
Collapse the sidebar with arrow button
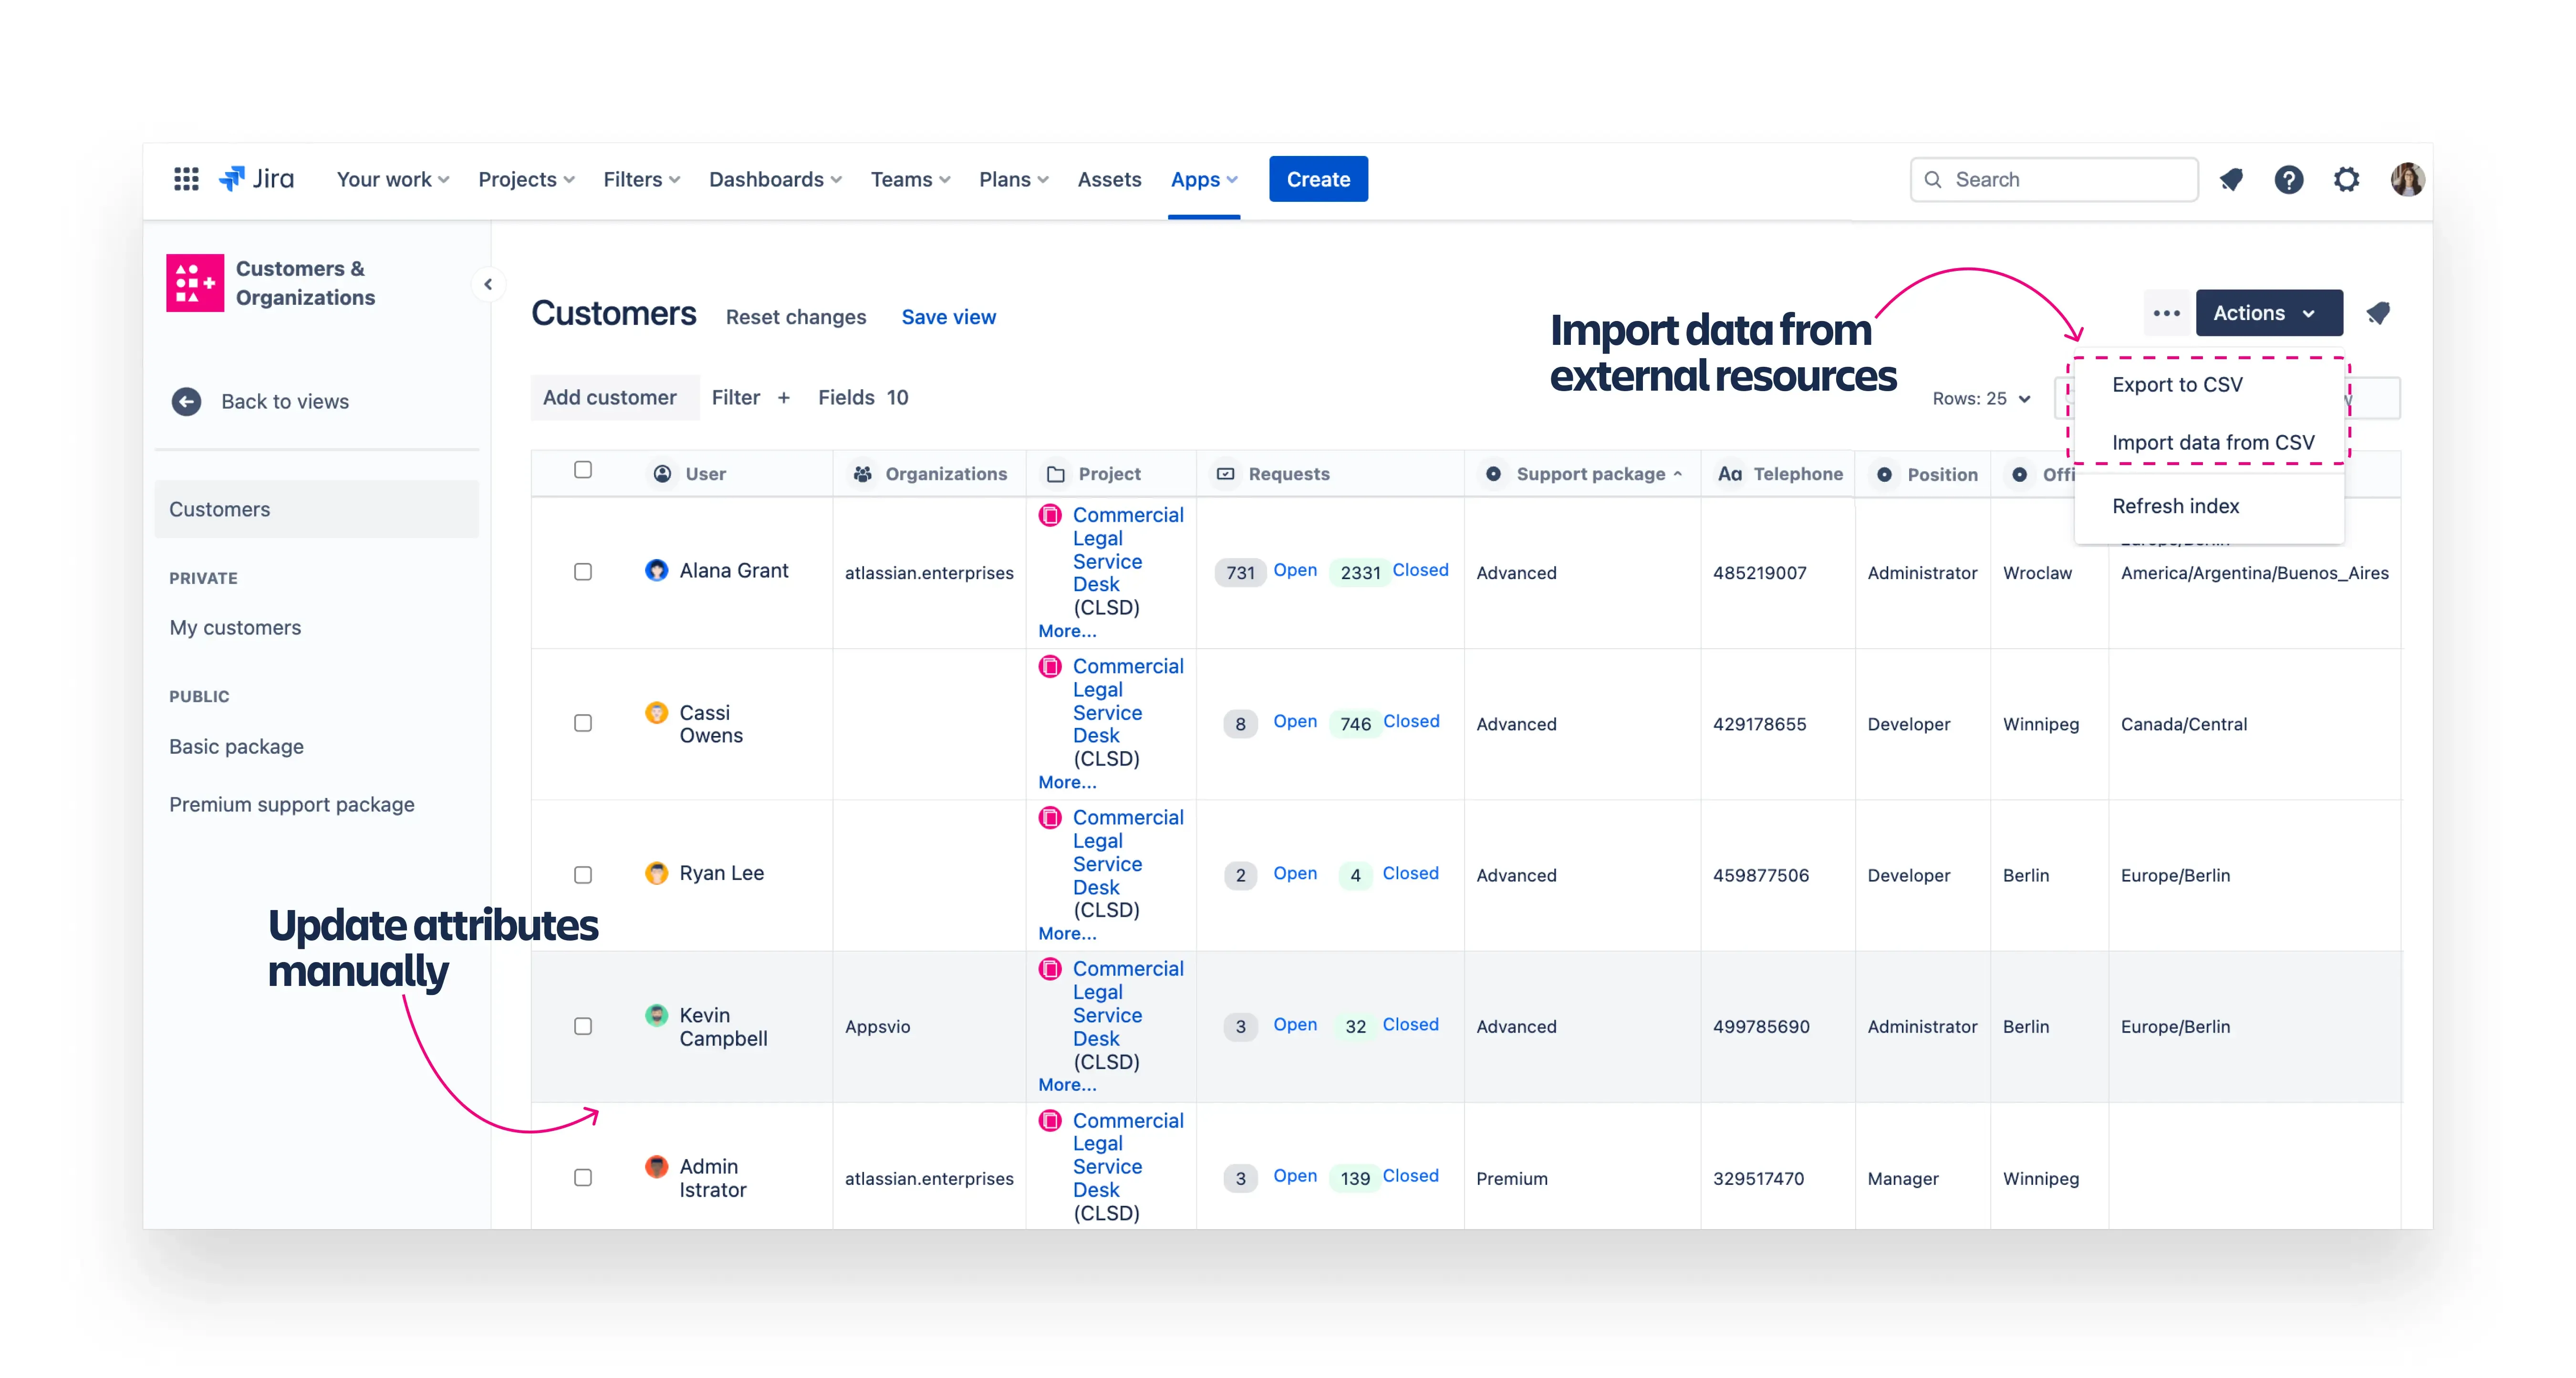click(x=488, y=284)
